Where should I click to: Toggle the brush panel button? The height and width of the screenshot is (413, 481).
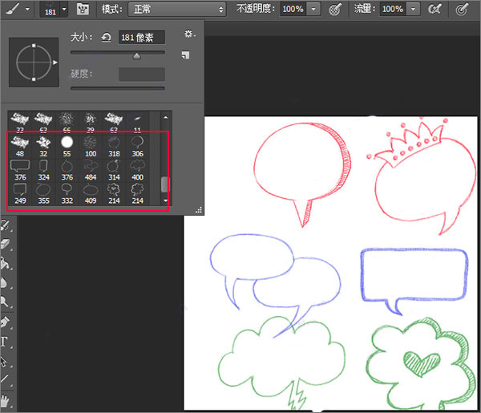pos(82,9)
